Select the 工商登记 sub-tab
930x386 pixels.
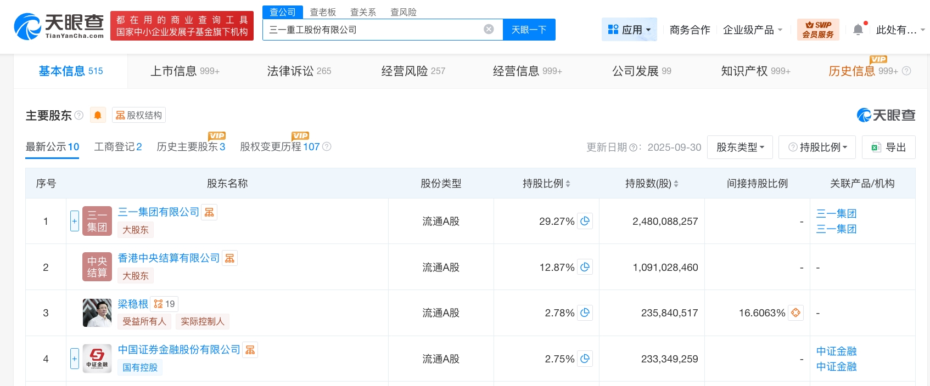tap(117, 147)
